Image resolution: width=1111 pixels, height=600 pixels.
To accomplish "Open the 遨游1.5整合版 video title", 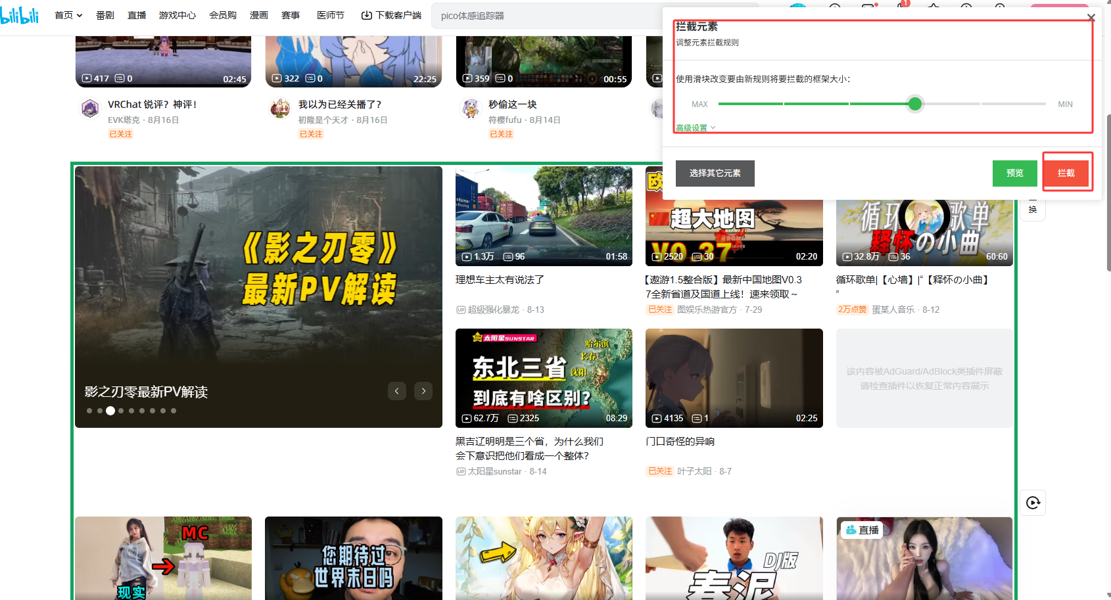I will [x=724, y=287].
